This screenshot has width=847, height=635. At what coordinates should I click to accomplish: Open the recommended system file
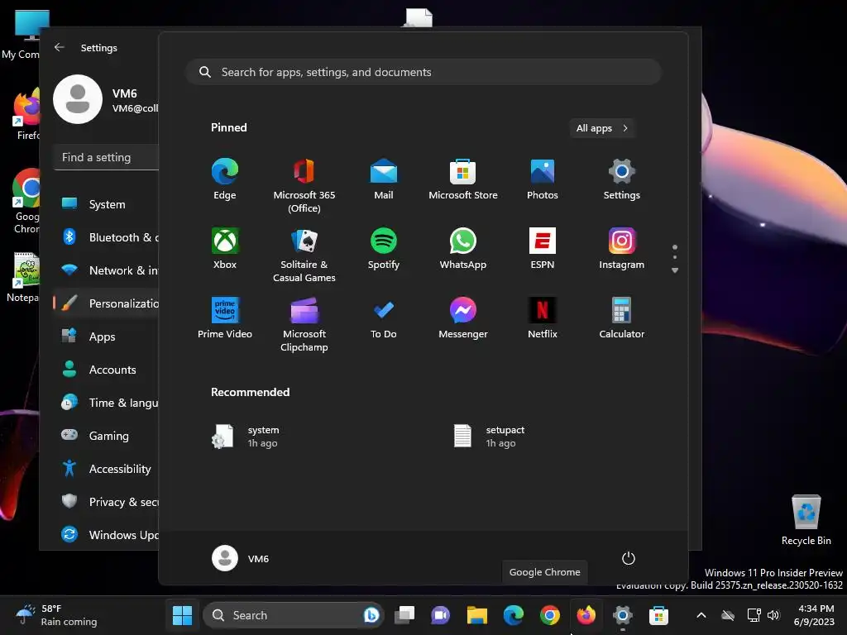coord(246,437)
